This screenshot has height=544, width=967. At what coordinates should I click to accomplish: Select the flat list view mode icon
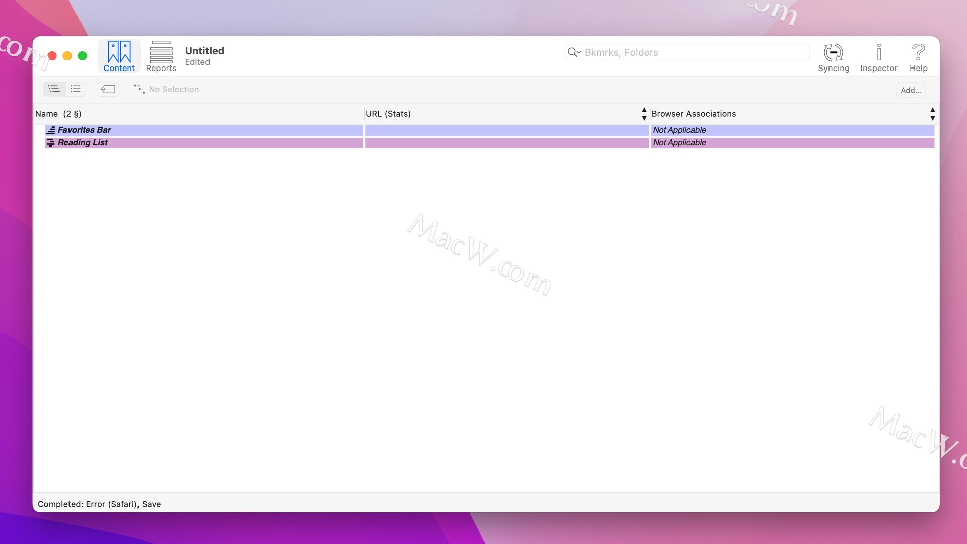pyautogui.click(x=75, y=89)
